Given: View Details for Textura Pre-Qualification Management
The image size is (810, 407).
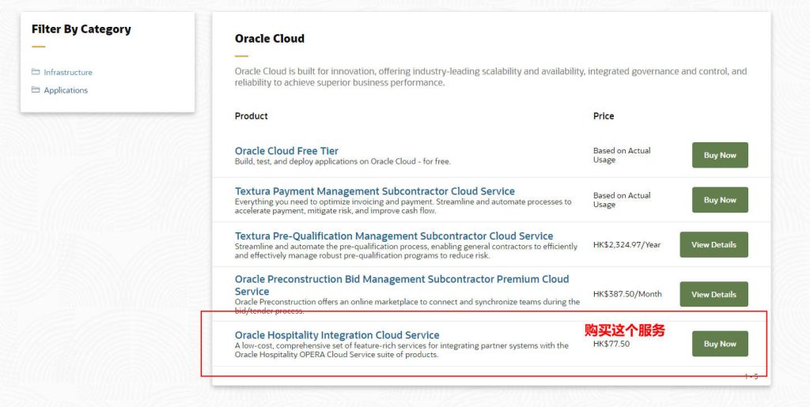Looking at the screenshot, I should tap(714, 244).
